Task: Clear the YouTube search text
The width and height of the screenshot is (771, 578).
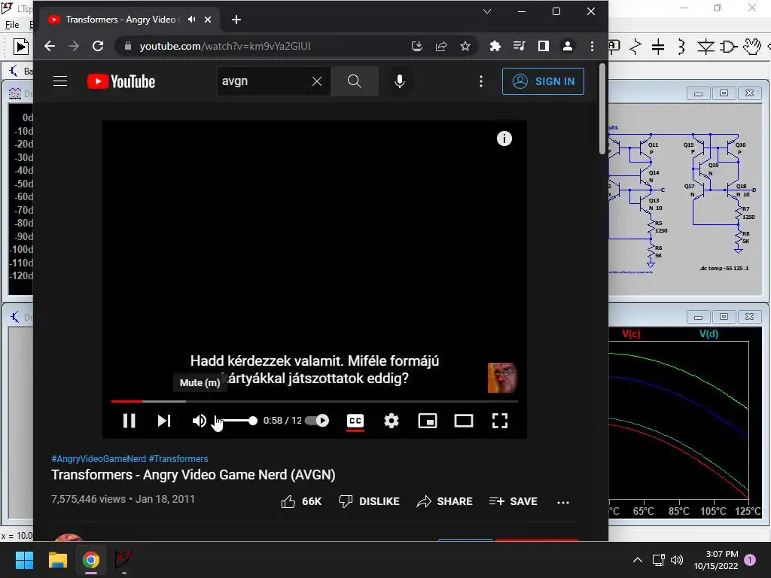Action: click(x=317, y=81)
